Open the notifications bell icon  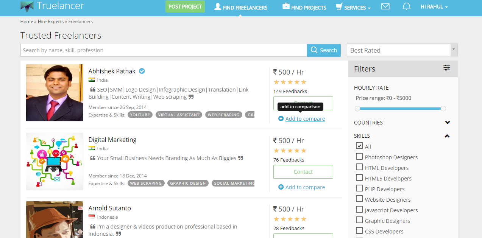point(406,6)
